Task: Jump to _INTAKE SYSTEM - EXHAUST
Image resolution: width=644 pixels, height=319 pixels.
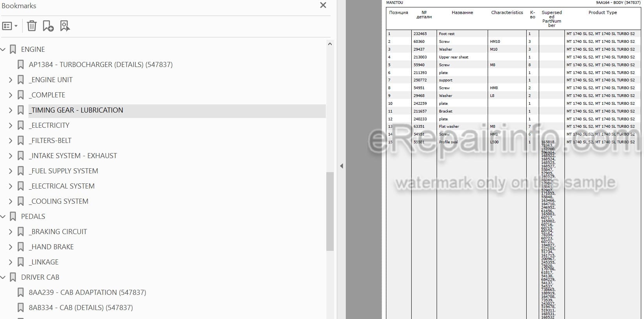Action: click(x=73, y=156)
